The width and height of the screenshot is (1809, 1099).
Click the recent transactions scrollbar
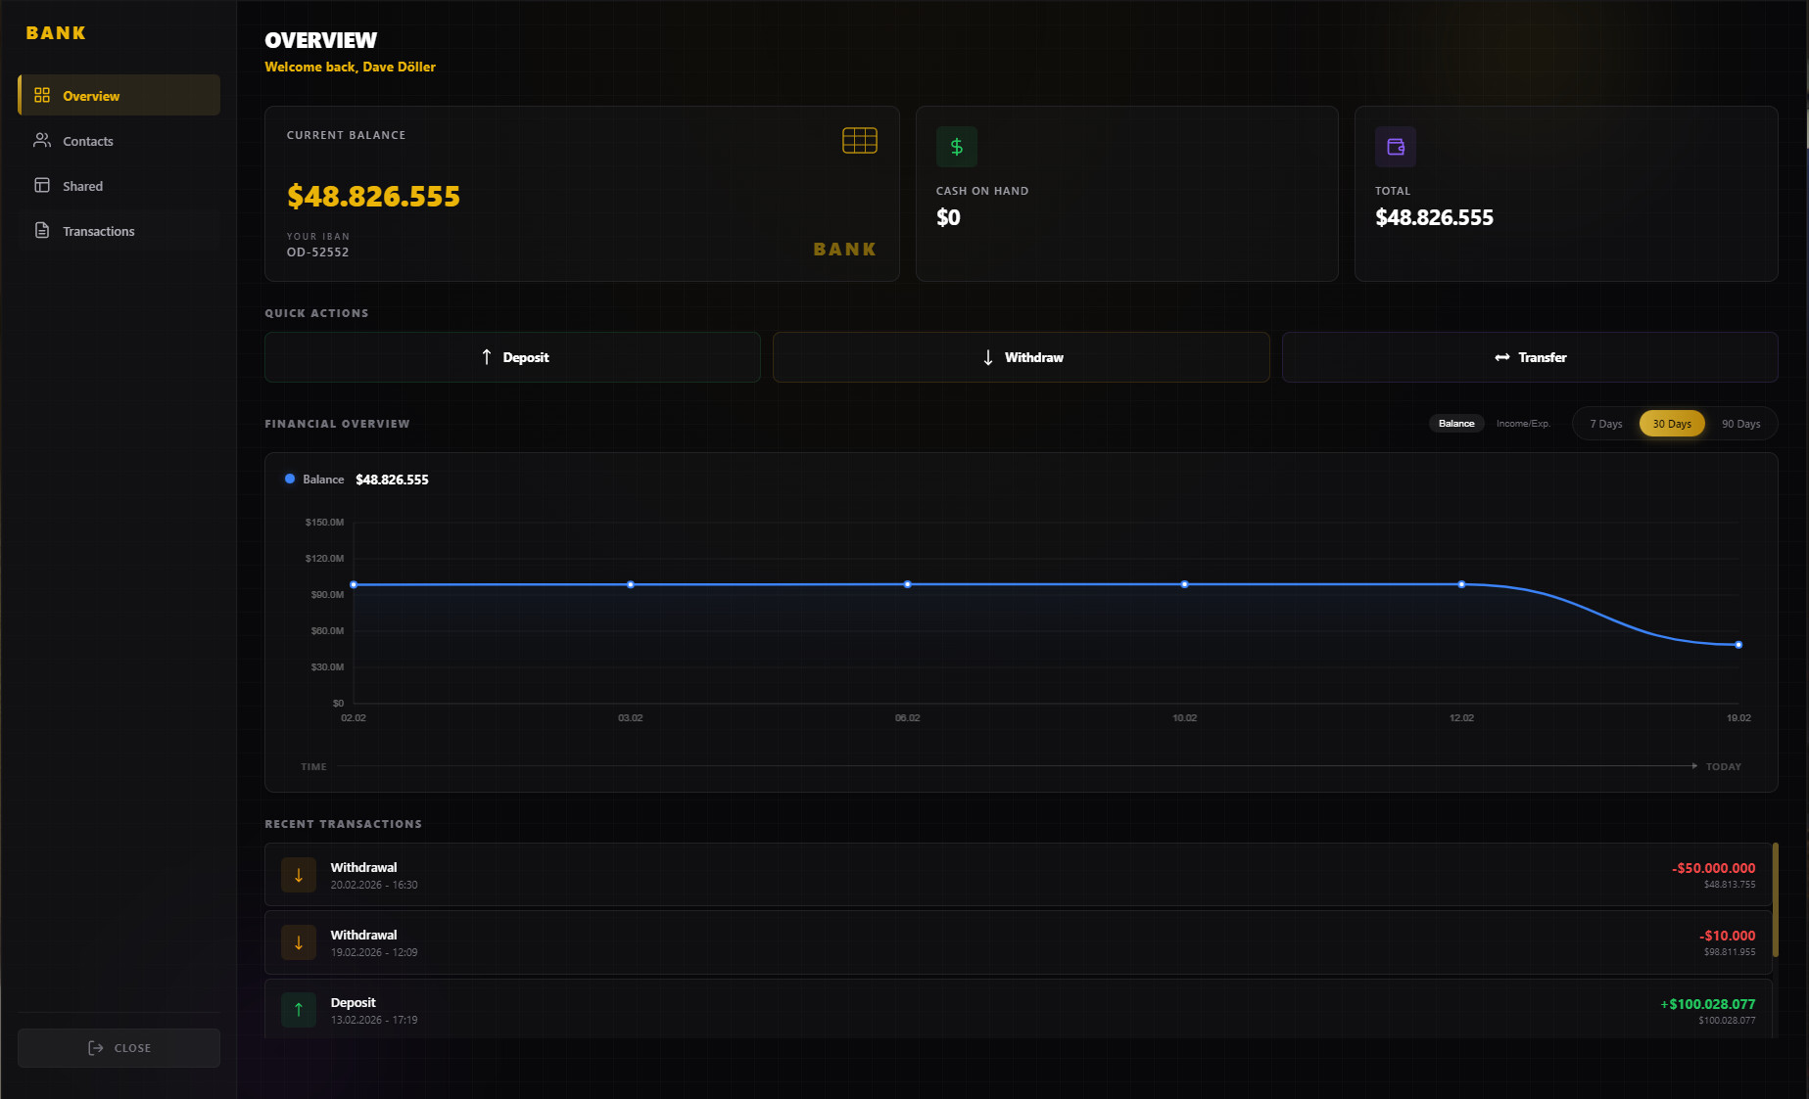click(1775, 900)
